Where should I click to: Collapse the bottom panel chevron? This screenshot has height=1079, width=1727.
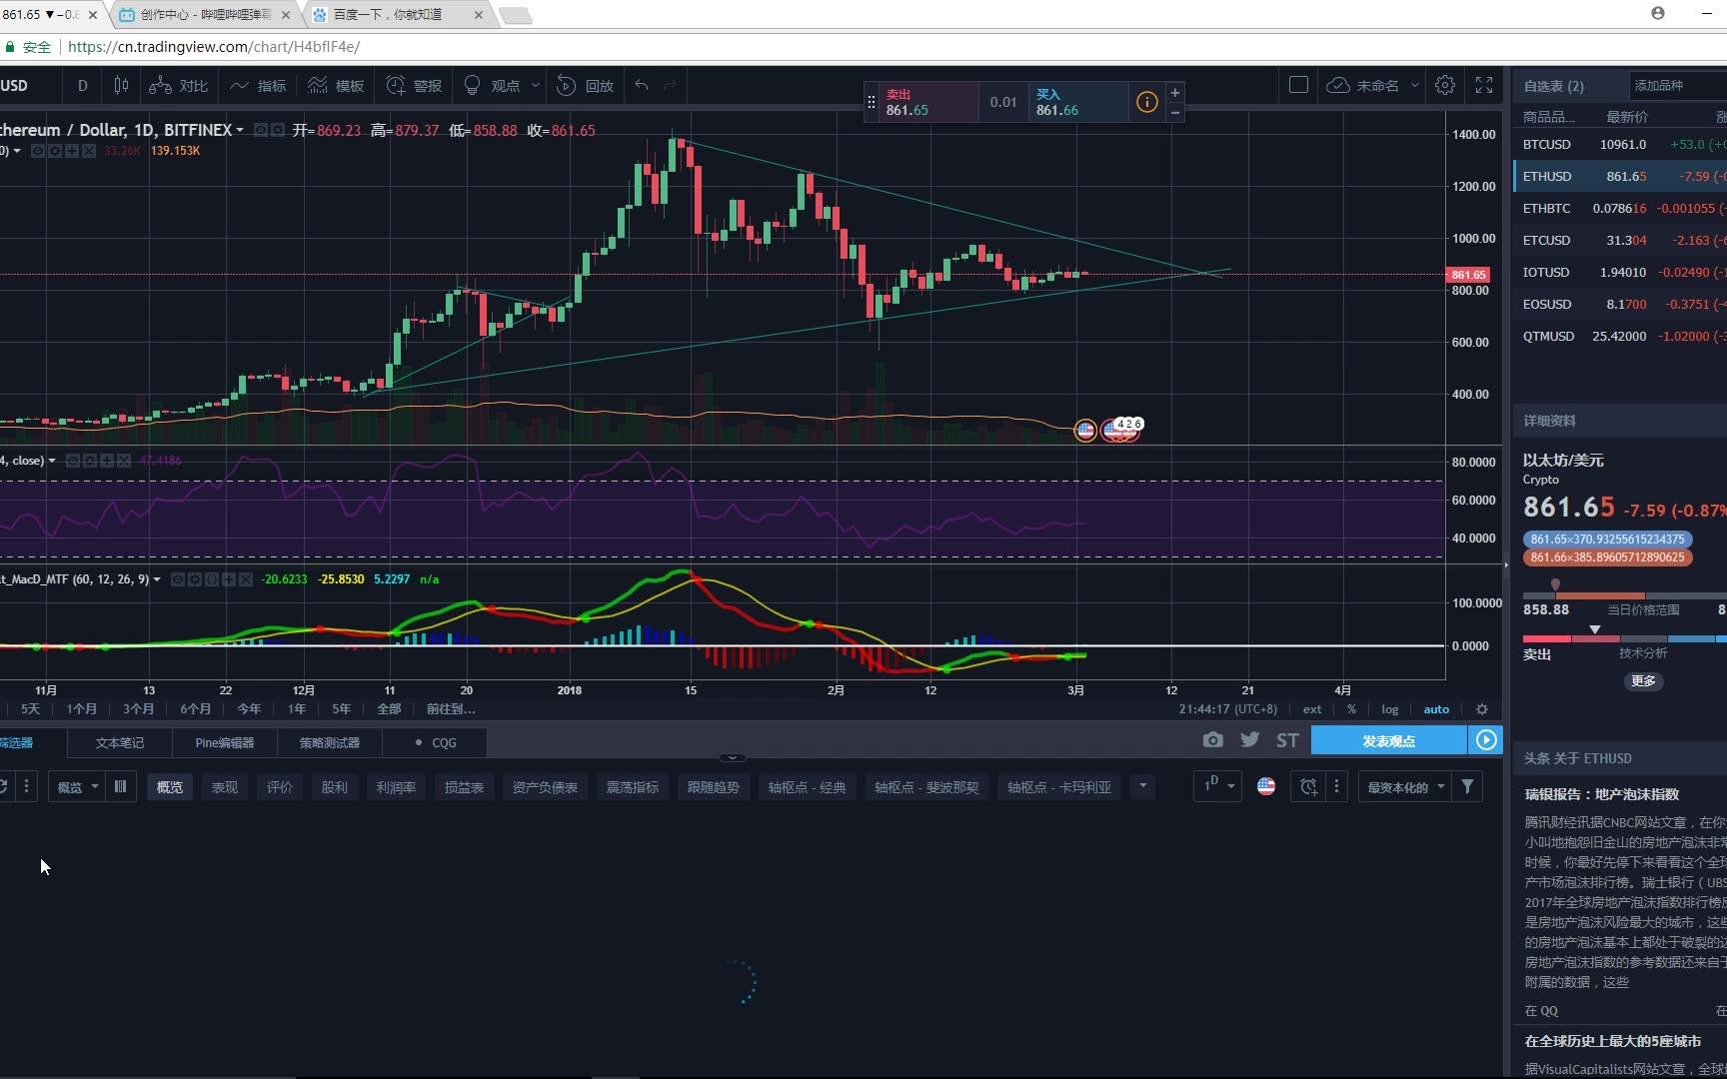click(733, 758)
